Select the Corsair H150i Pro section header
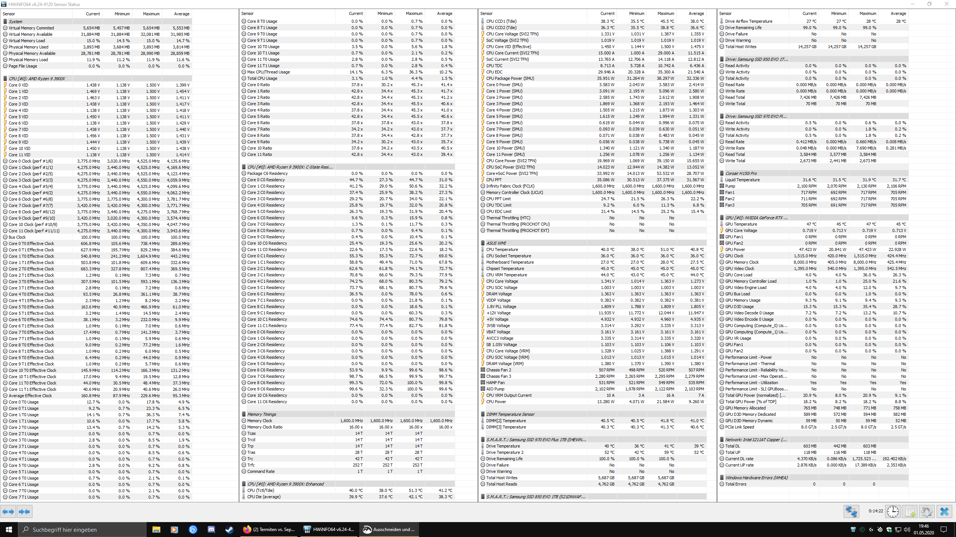Image resolution: width=956 pixels, height=537 pixels. click(x=741, y=173)
